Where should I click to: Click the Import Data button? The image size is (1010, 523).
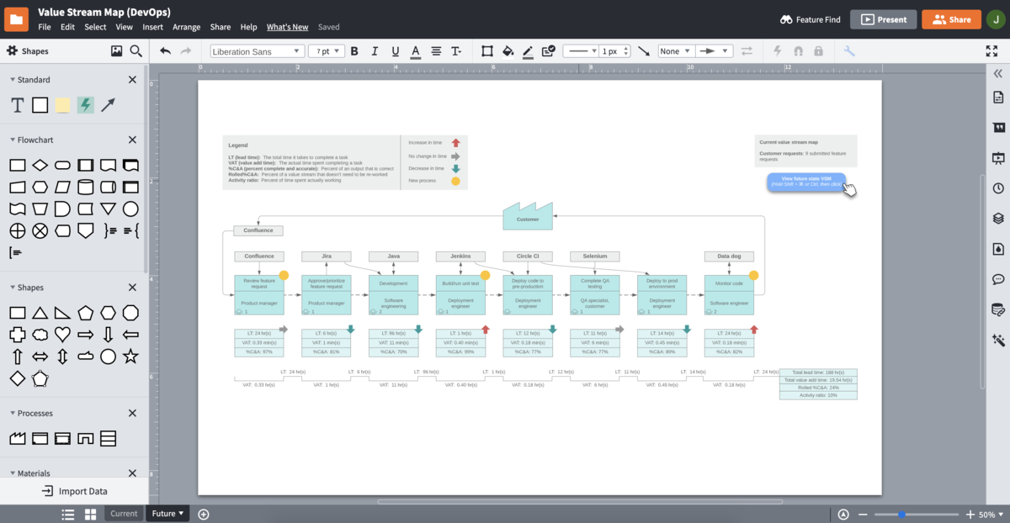(x=75, y=491)
